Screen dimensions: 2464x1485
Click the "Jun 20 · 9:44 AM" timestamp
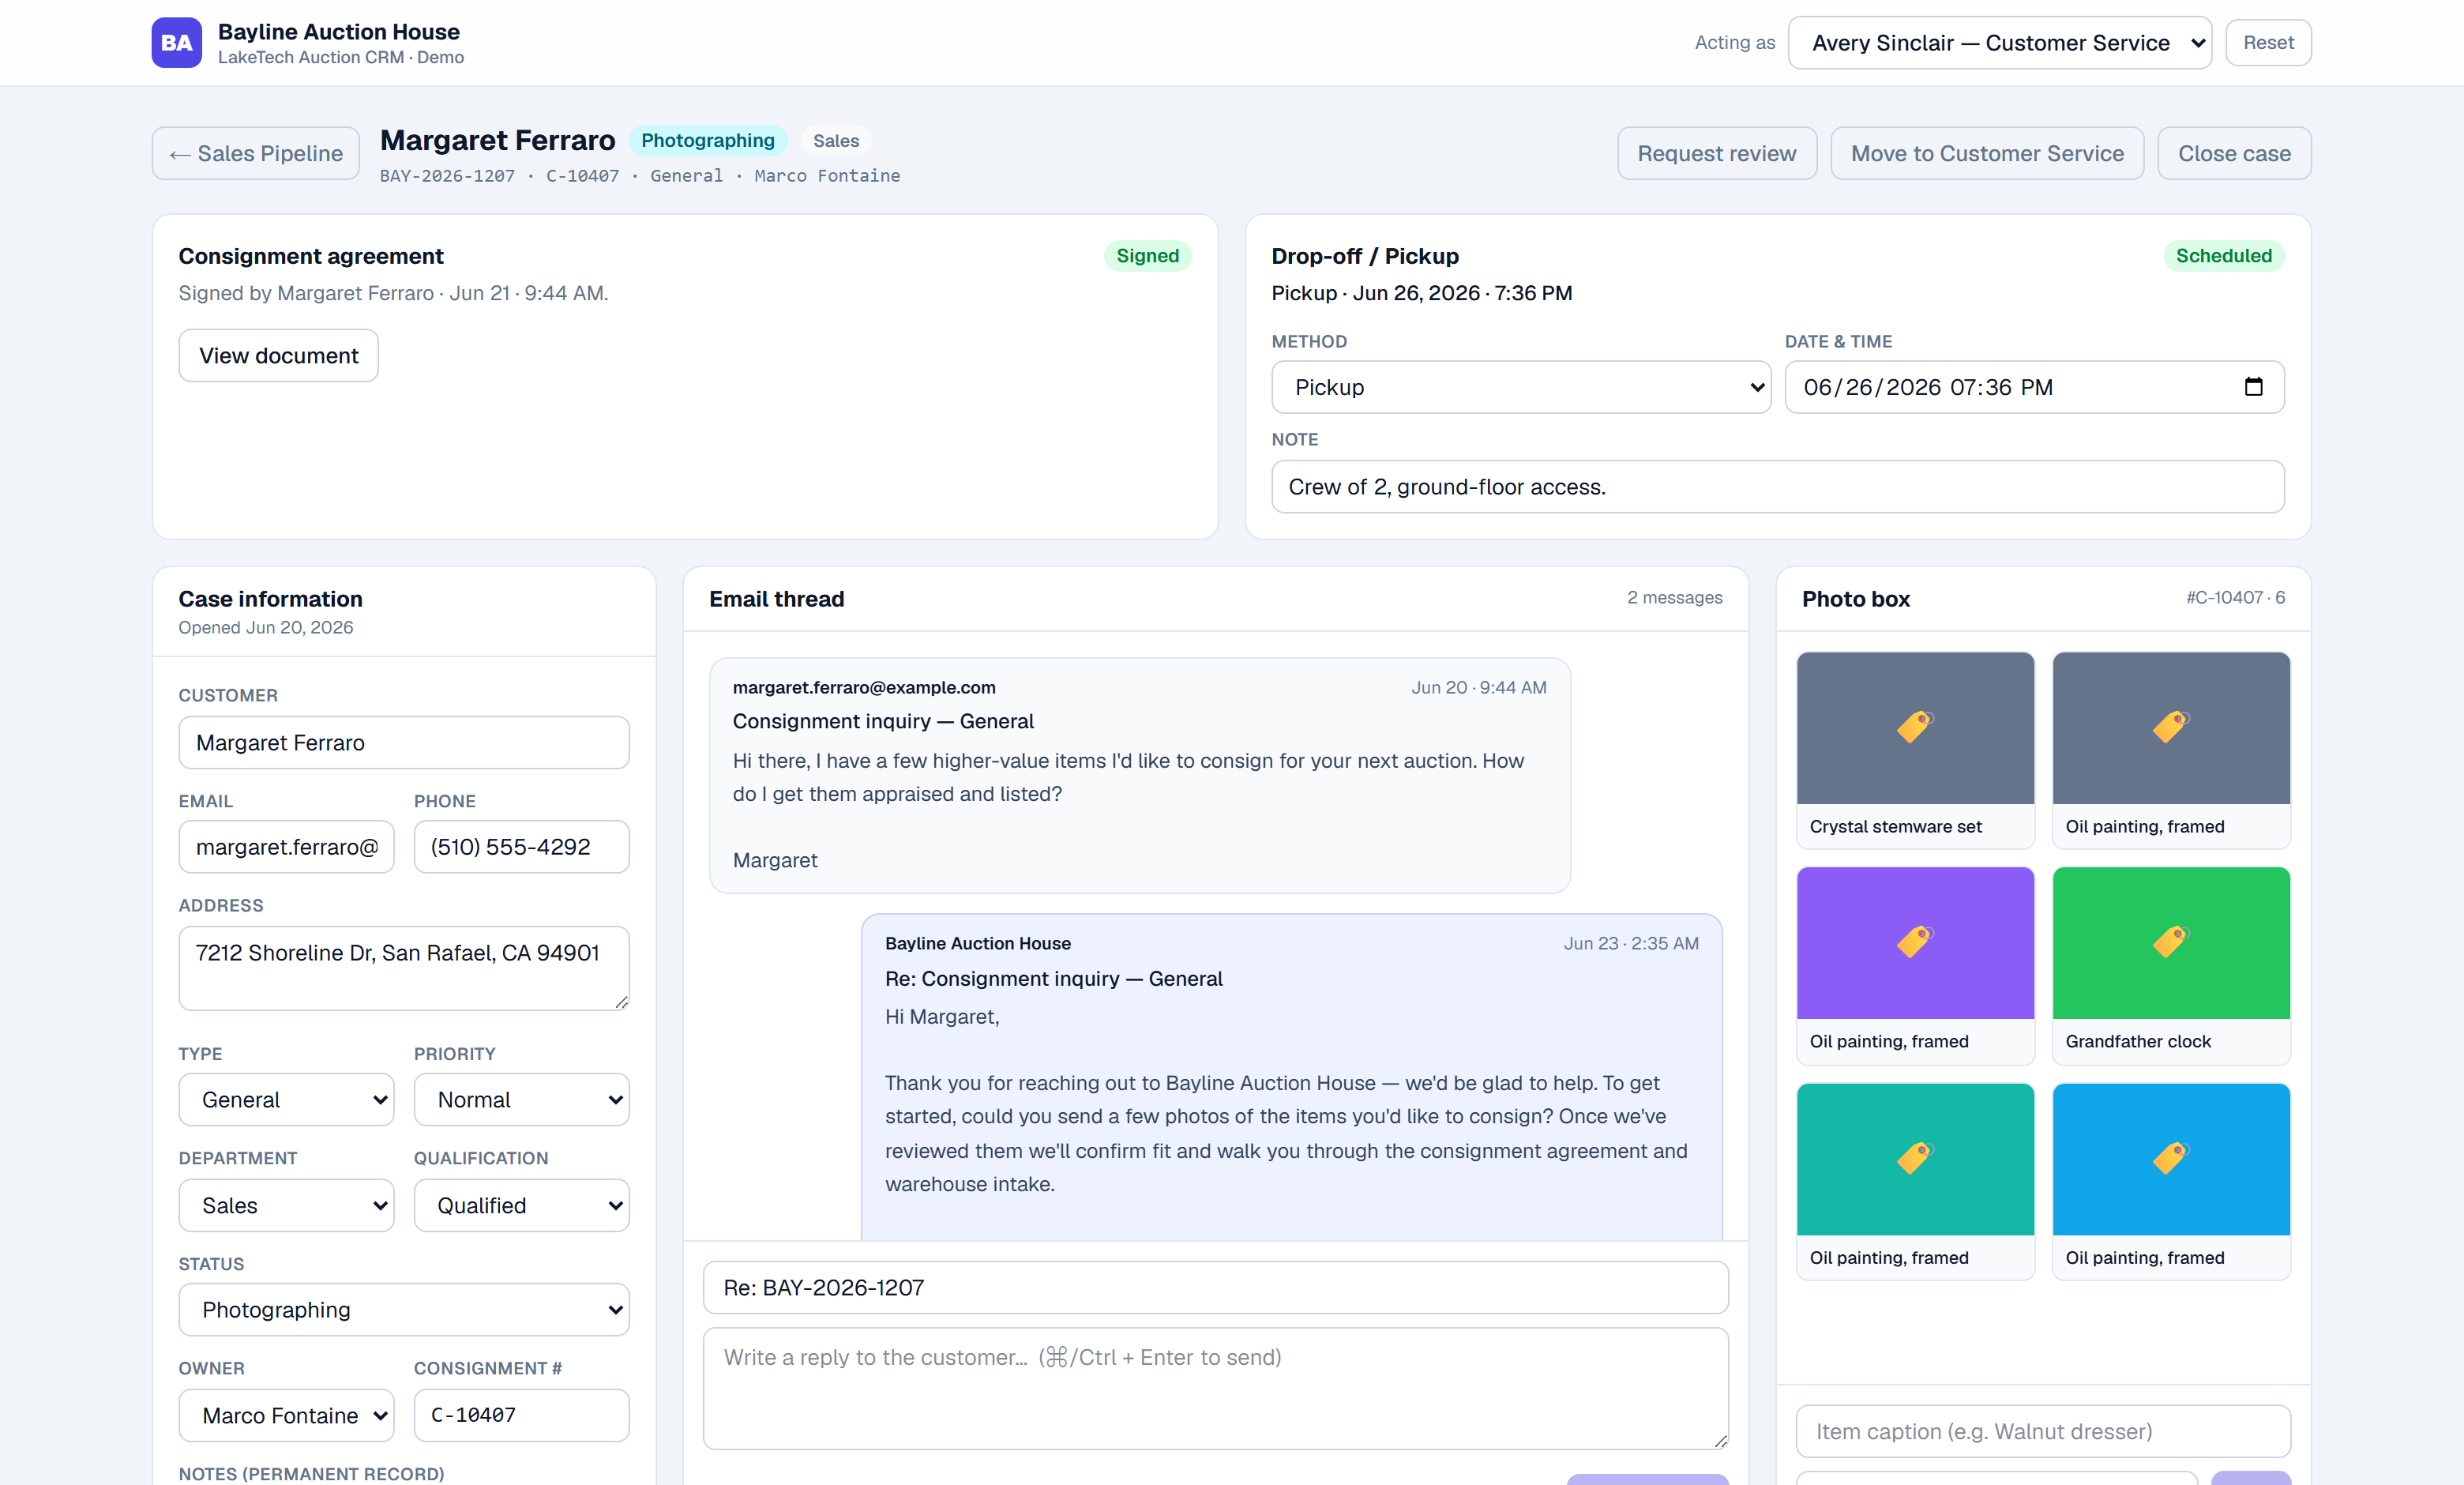point(1478,687)
